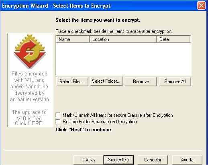208x165 pixels.
Task: Close the Encryption Wizard window
Action: [201, 6]
